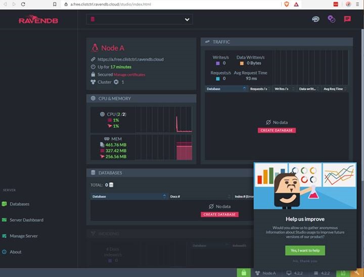Click the 'Up for 17 minutes' text
The width and height of the screenshot is (364, 277).
click(114, 67)
